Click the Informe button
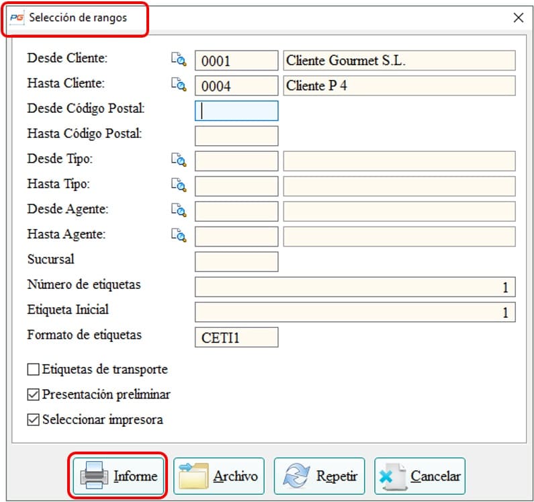 pyautogui.click(x=118, y=476)
